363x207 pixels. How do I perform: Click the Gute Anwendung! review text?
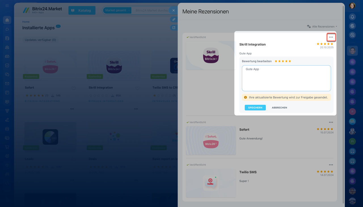point(251,138)
